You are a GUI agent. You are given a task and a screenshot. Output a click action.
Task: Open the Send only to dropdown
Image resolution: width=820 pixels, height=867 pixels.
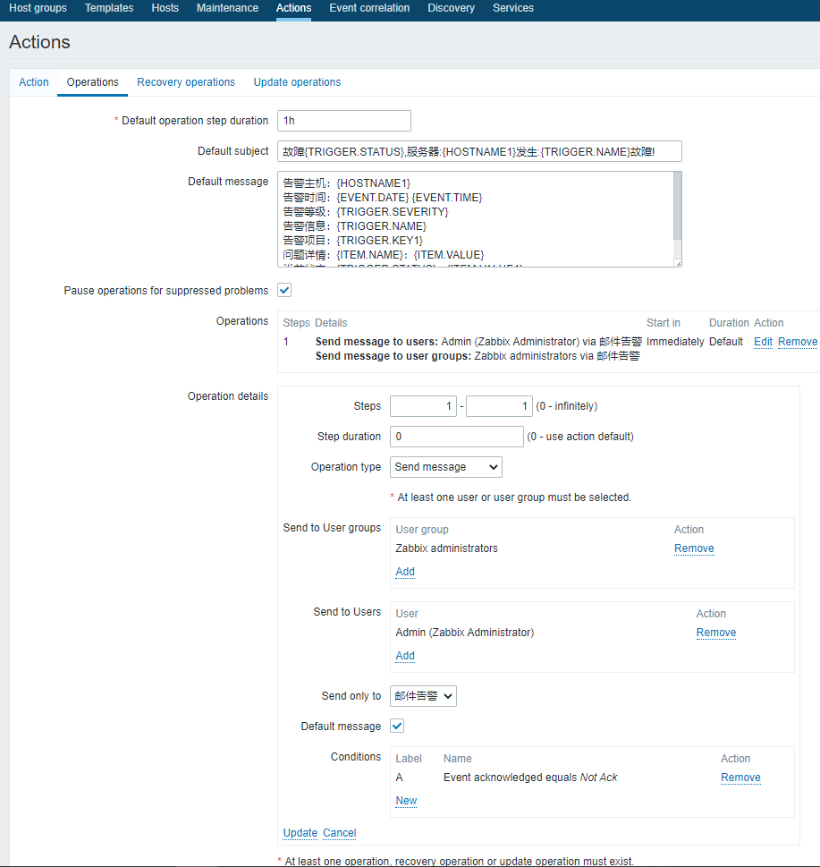point(423,696)
